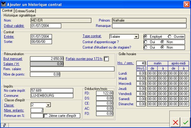The image size is (191, 128).
Task: Open the Type contrat Salaire dropdown
Action: pyautogui.click(x=136, y=37)
